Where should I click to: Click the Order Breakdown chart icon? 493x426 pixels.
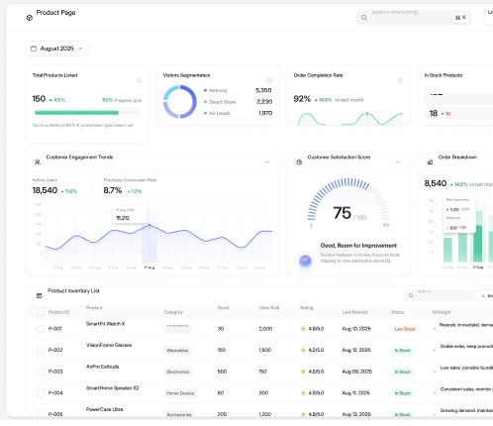coord(430,162)
